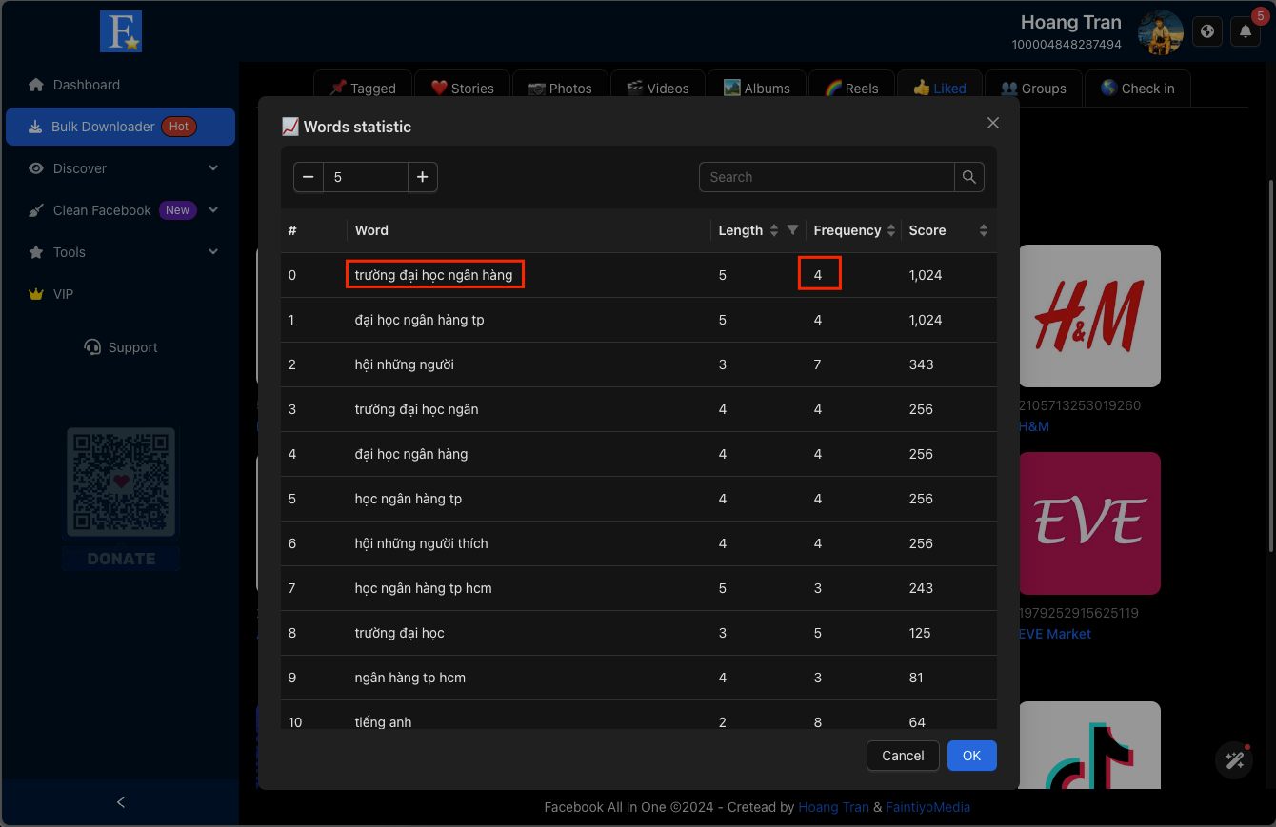Expand the Tools sidebar menu
The image size is (1276, 827).
pos(121,252)
